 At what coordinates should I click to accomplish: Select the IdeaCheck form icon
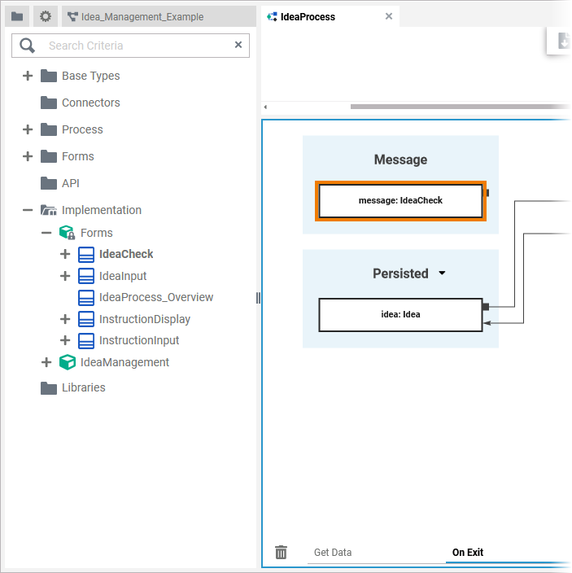click(86, 255)
